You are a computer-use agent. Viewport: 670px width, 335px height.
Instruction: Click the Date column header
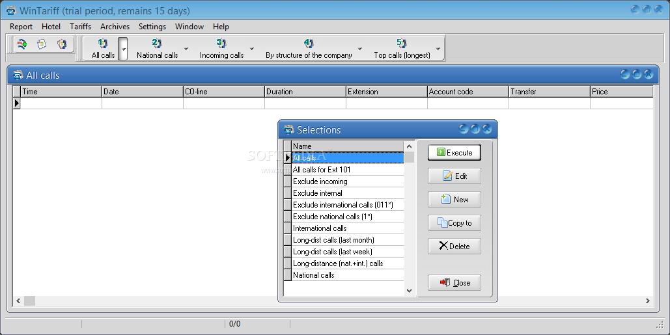point(143,92)
